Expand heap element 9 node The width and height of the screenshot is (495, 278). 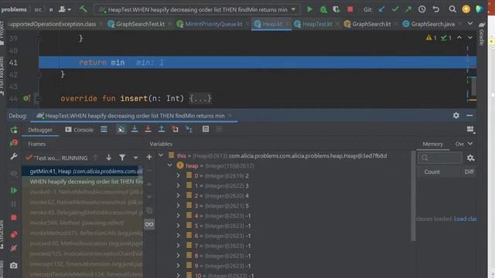[x=179, y=266]
